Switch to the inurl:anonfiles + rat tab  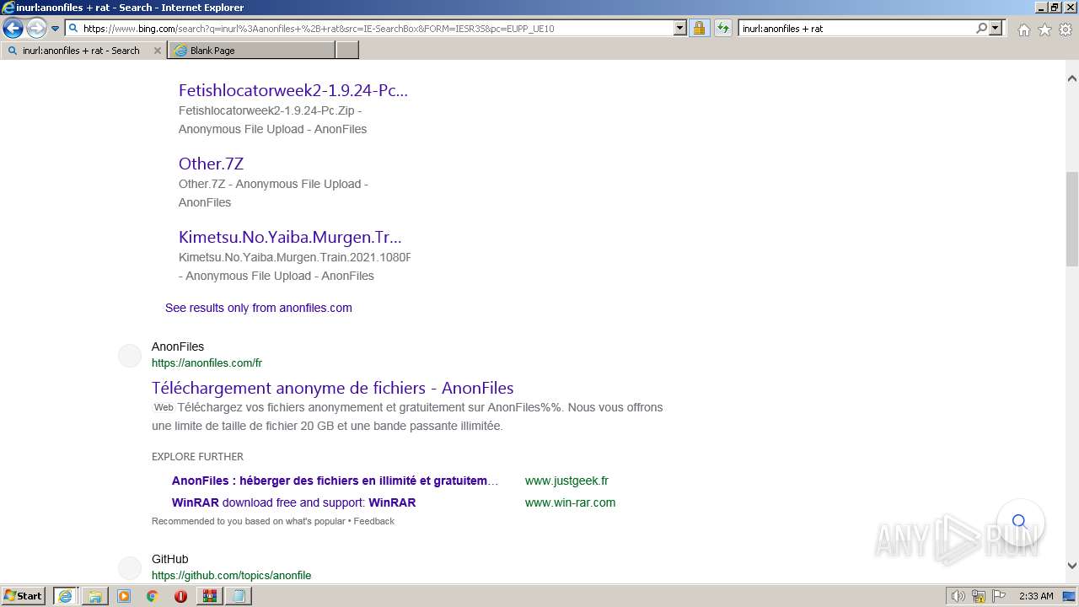[x=81, y=51]
